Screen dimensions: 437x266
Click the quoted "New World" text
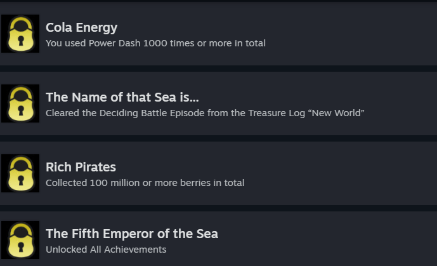339,113
